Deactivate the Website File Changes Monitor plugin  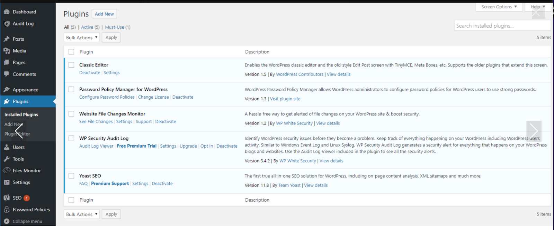click(166, 122)
